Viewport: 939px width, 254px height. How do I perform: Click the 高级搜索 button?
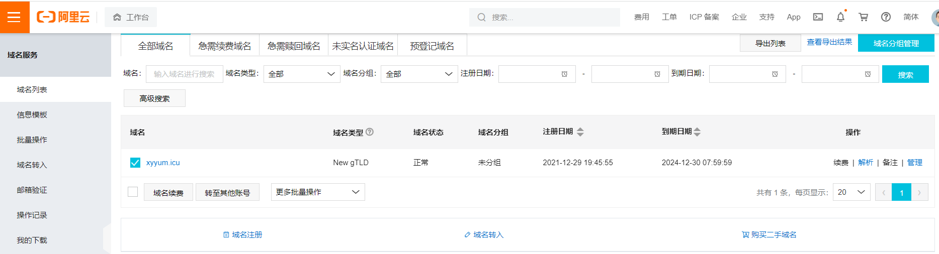pos(154,98)
